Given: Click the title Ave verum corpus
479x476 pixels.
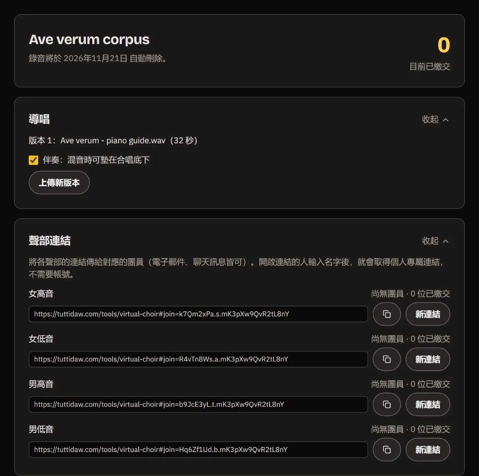Looking at the screenshot, I should point(89,40).
